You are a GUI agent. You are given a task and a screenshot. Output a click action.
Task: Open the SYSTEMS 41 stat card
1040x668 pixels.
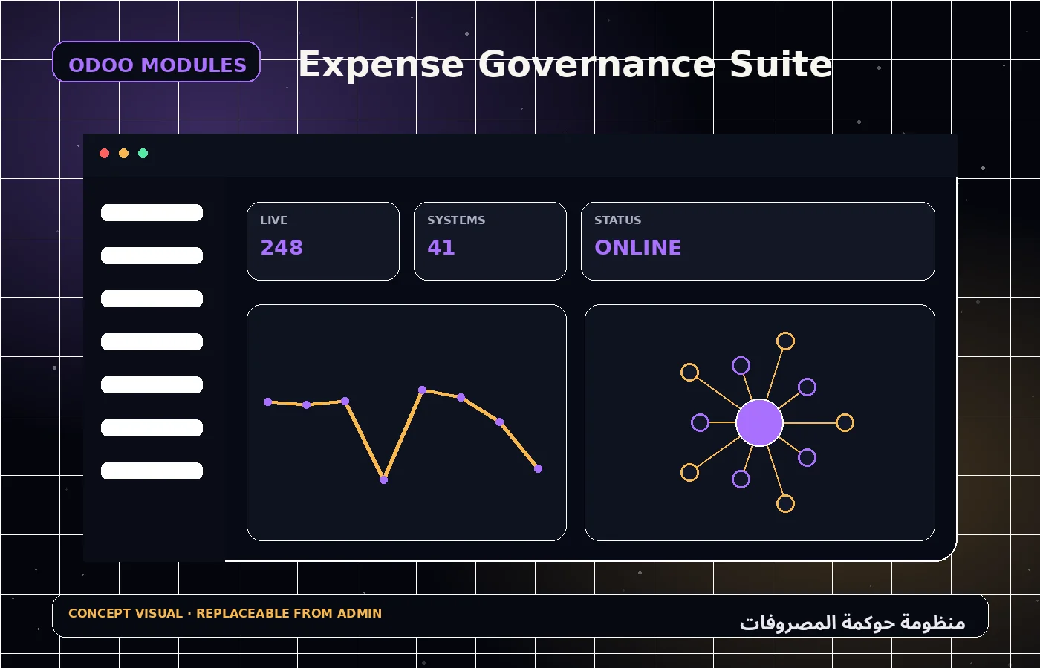(490, 241)
